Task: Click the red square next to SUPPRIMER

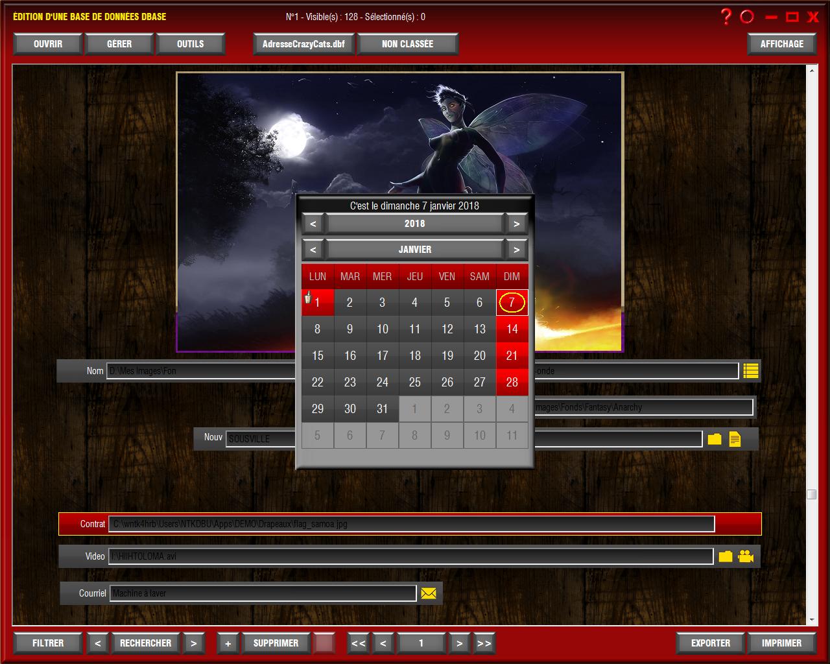Action: 324,643
